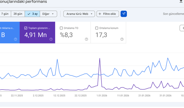Open help for Ortalama TO card
The height and width of the screenshot is (108, 184).
[x=87, y=39]
